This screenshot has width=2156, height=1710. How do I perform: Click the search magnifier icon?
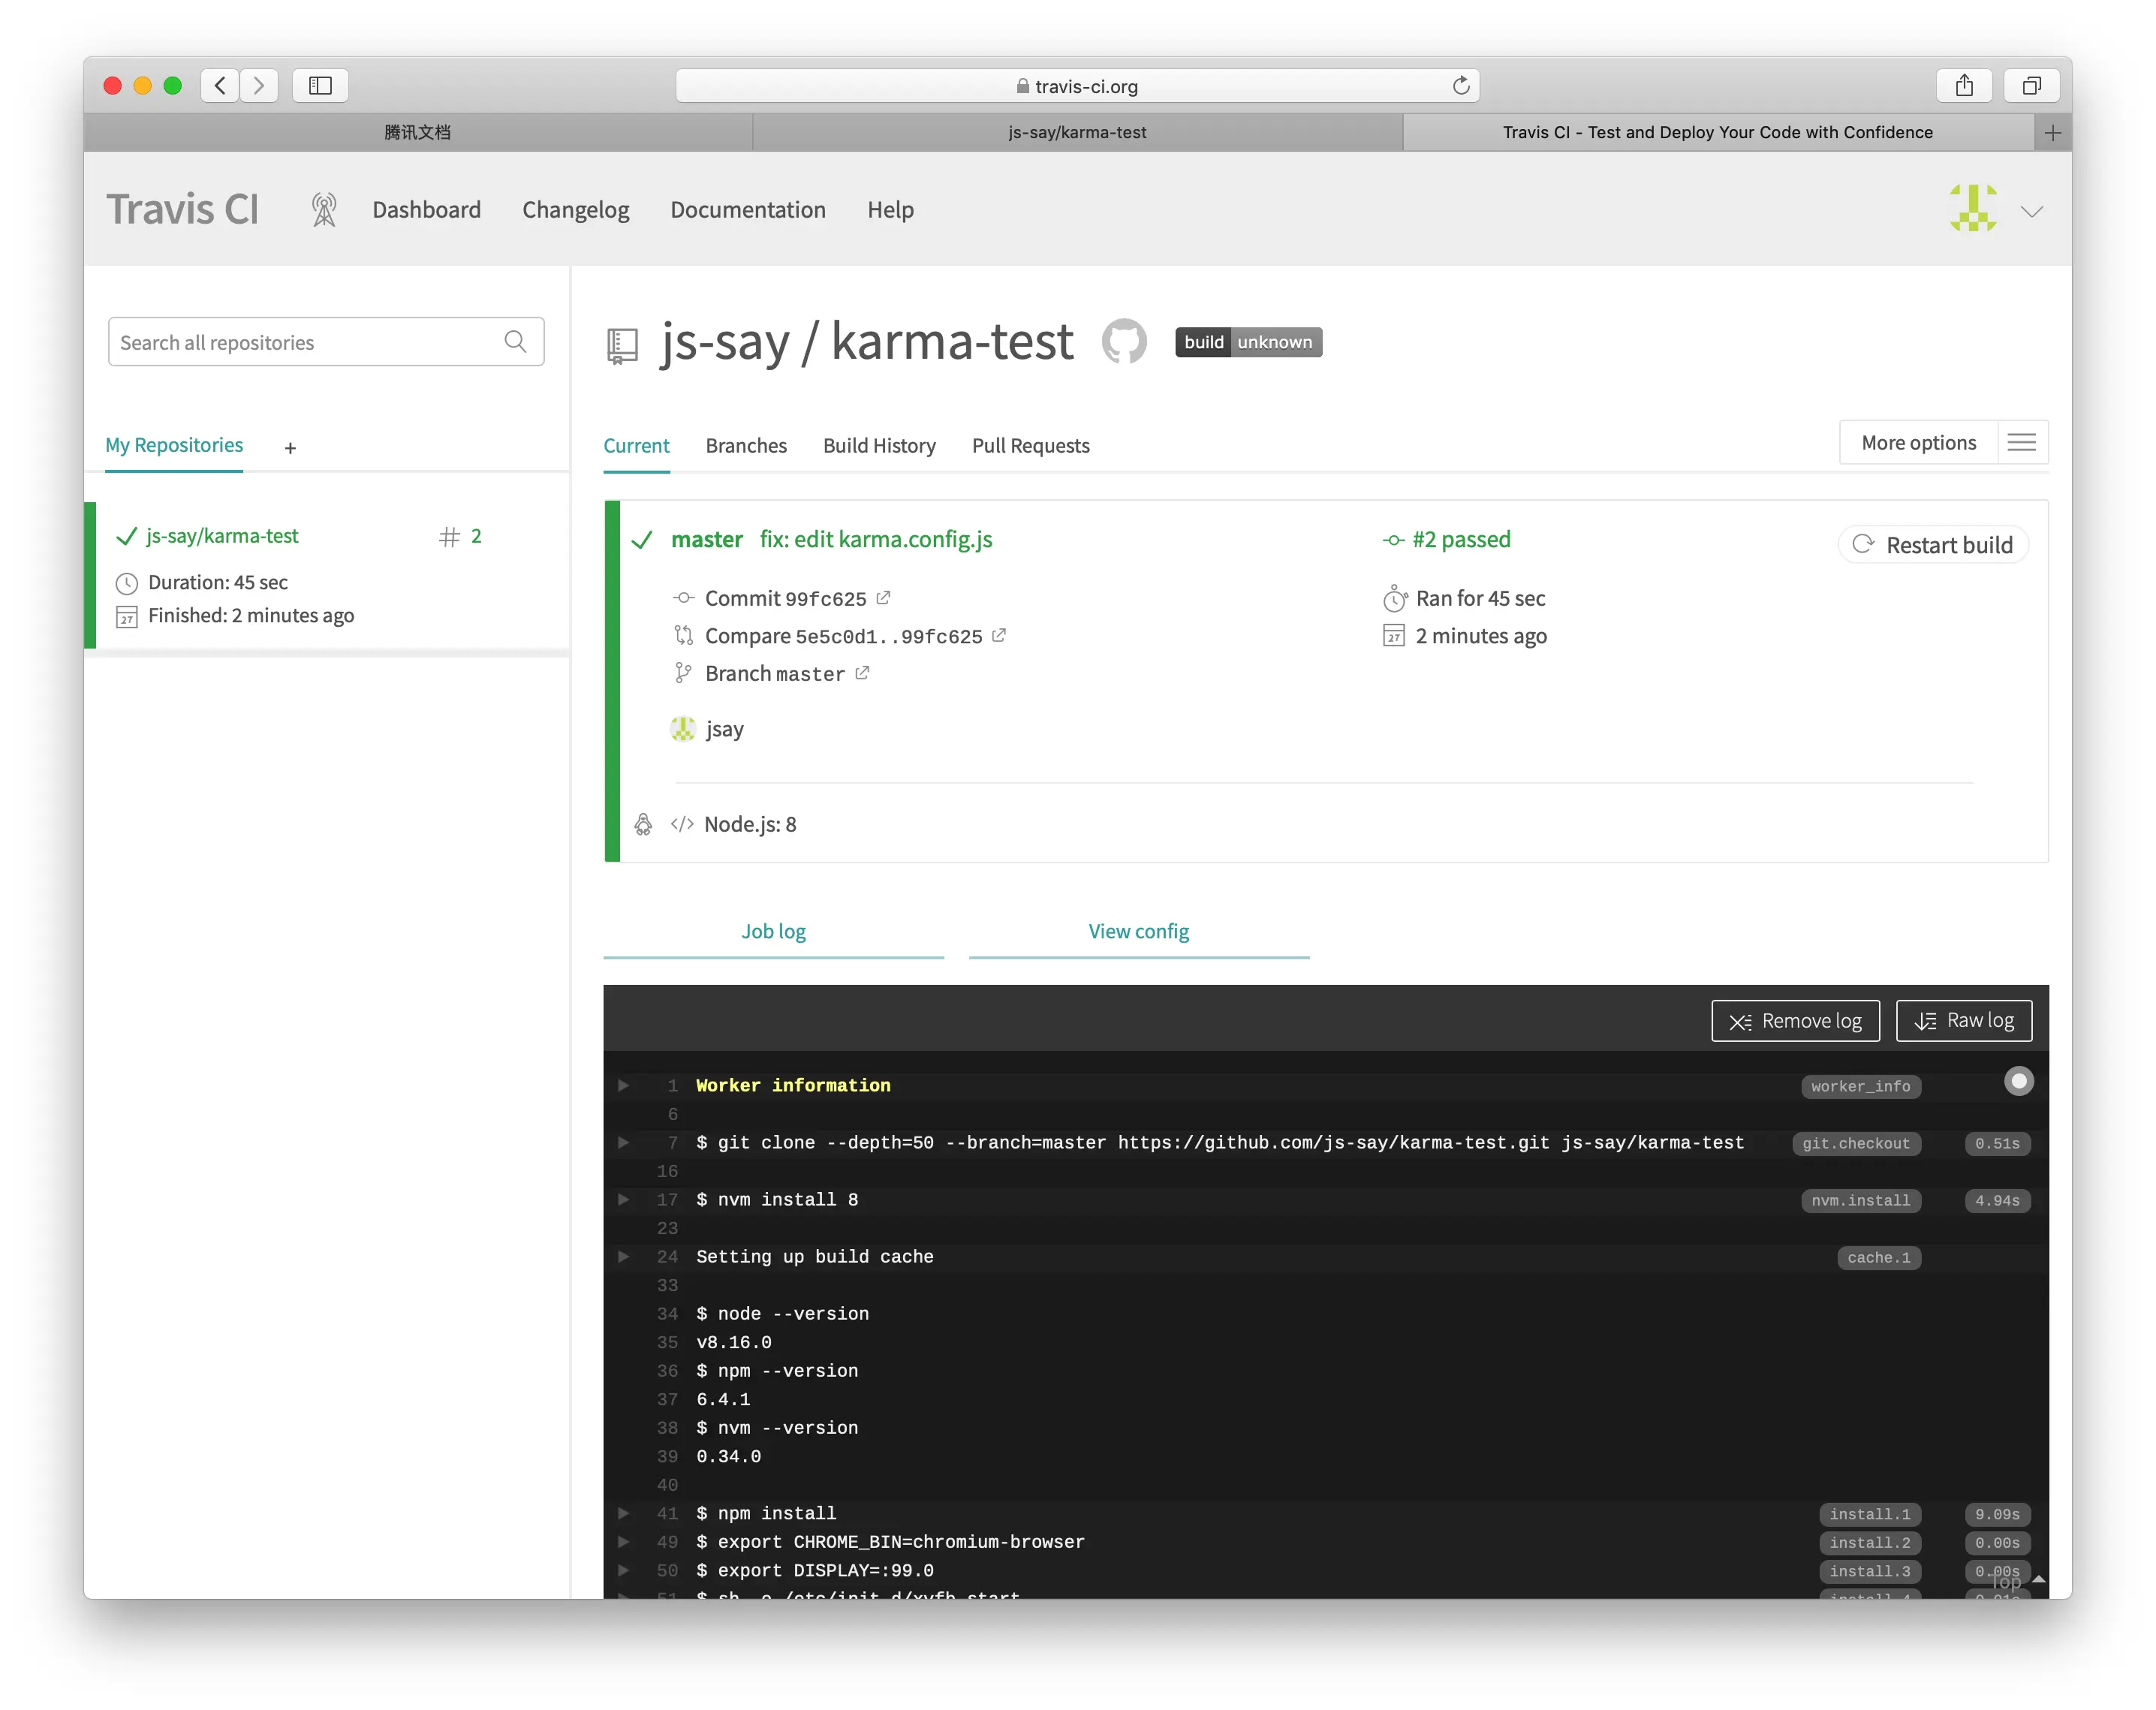[x=515, y=341]
